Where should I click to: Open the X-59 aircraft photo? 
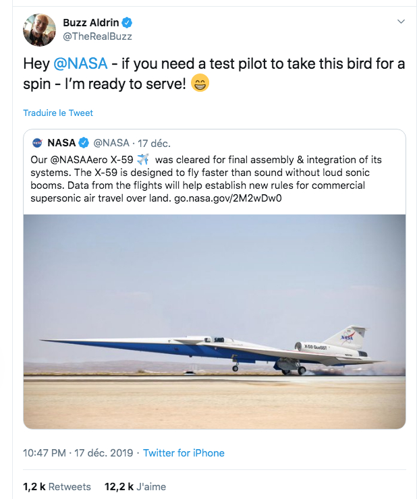click(215, 321)
